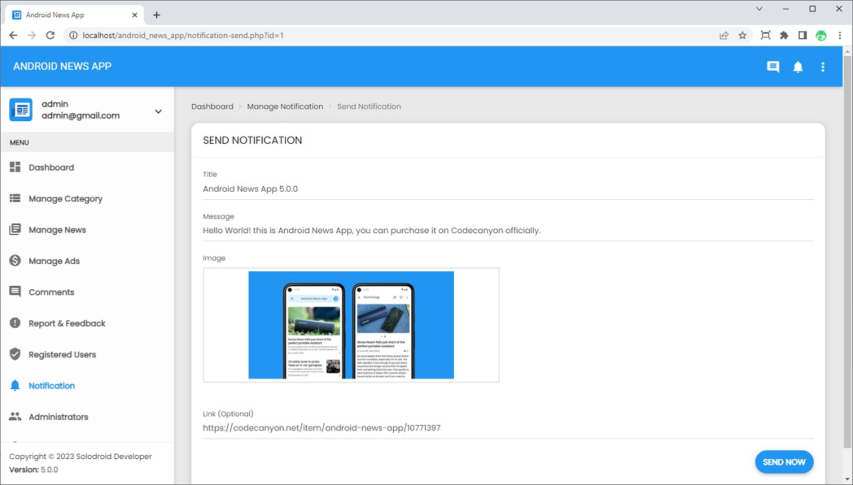
Task: Click the admin profile avatar icon
Action: coord(21,110)
